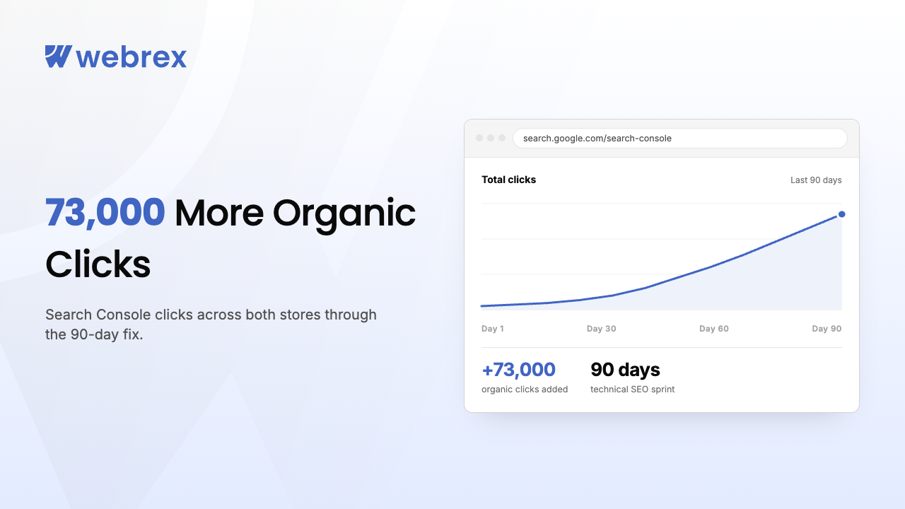The image size is (905, 509).
Task: Click the chart end point at Day 90
Action: coord(841,214)
